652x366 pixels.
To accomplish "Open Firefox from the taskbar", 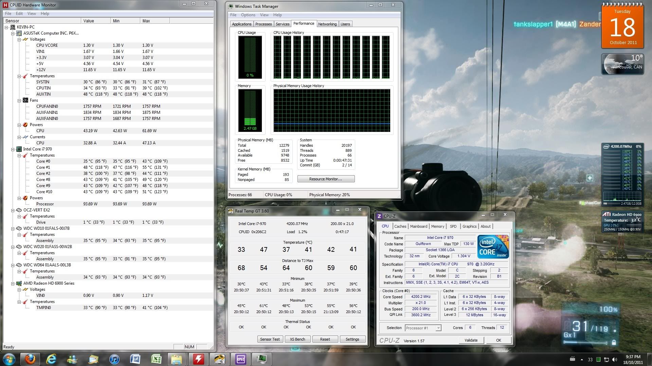I will 30,359.
